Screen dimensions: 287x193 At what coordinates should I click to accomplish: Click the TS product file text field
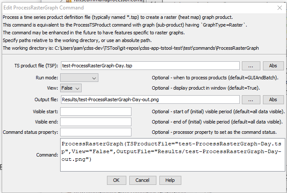click(150, 66)
